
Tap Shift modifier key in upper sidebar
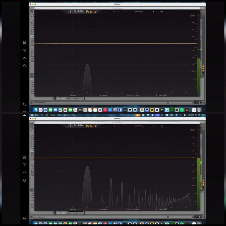click(x=24, y=66)
